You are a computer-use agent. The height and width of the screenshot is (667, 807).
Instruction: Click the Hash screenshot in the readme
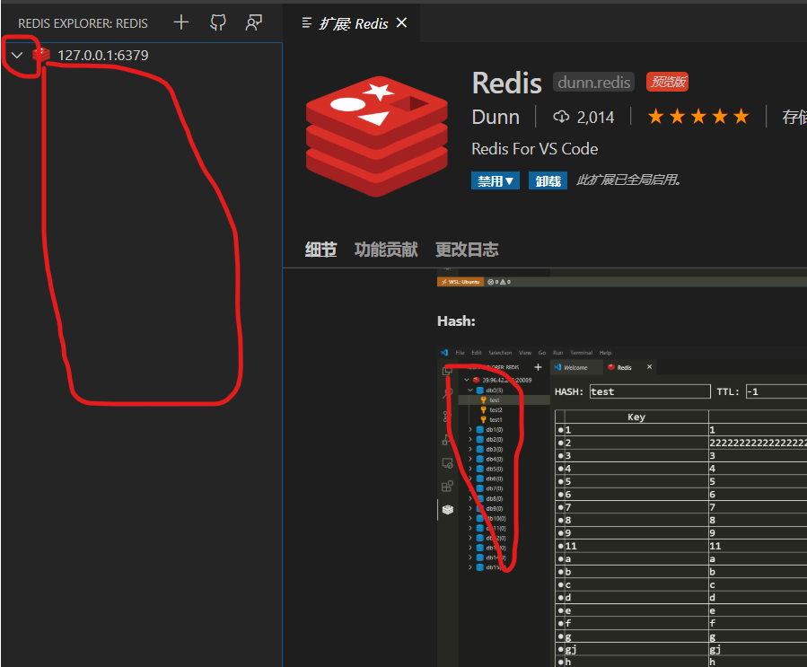(622, 507)
